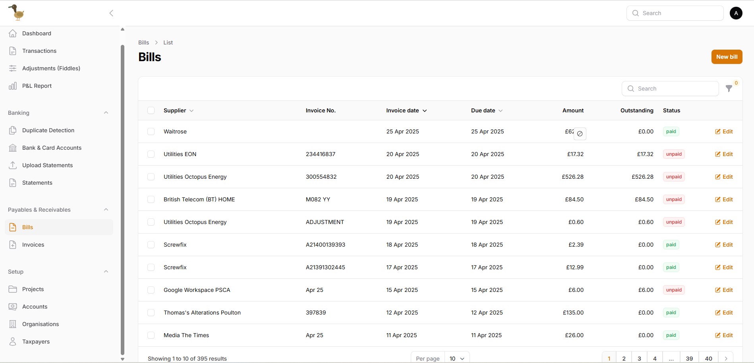Toggle the select-all checkbox in table header
The image size is (754, 363).
point(151,110)
